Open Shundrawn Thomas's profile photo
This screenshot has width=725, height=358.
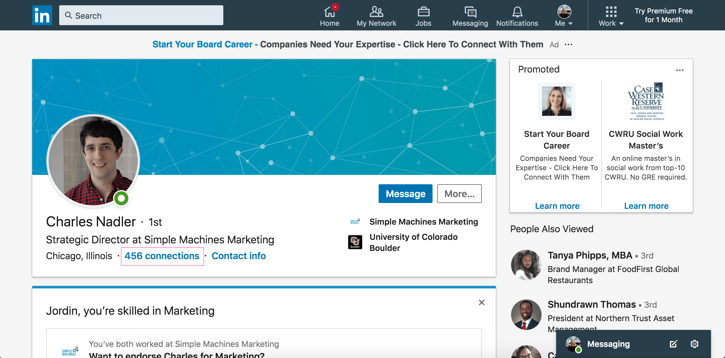[x=526, y=315]
